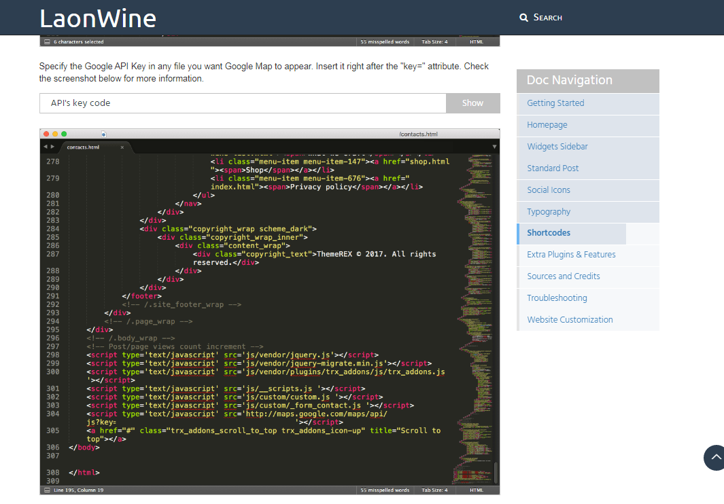The height and width of the screenshot is (504, 724).
Task: Click line number 298 in the code gutter
Action: point(52,355)
